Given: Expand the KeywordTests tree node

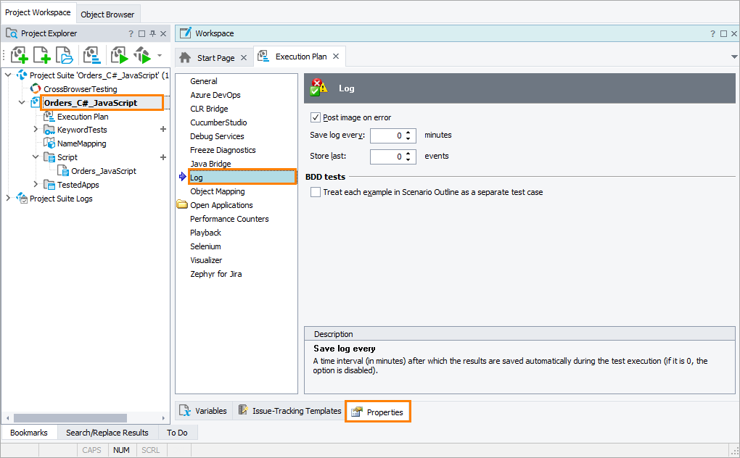Looking at the screenshot, I should pos(36,130).
